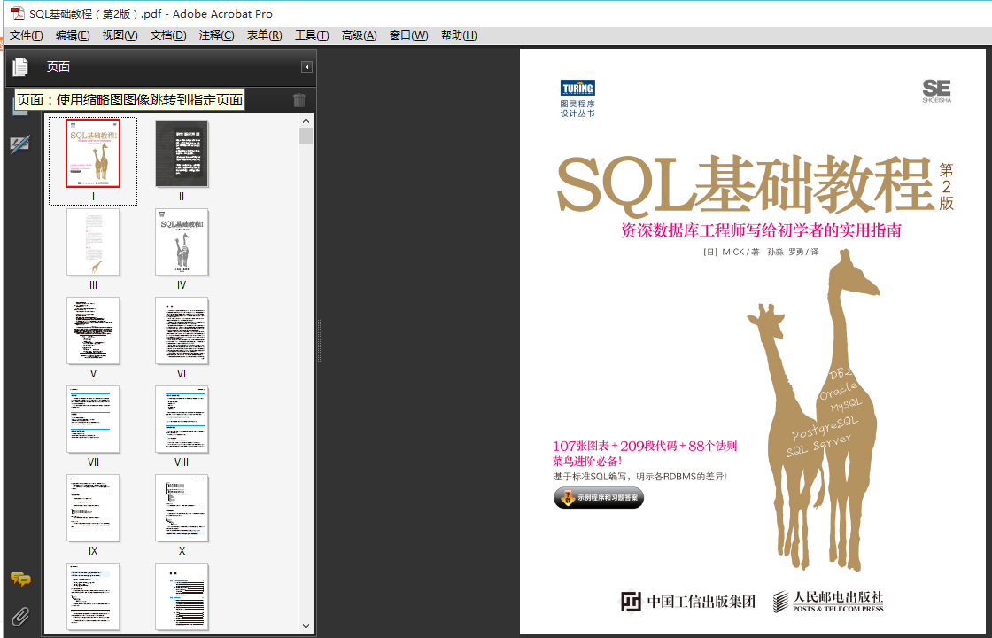
Task: Click the panel splitter grip handle
Action: click(319, 340)
